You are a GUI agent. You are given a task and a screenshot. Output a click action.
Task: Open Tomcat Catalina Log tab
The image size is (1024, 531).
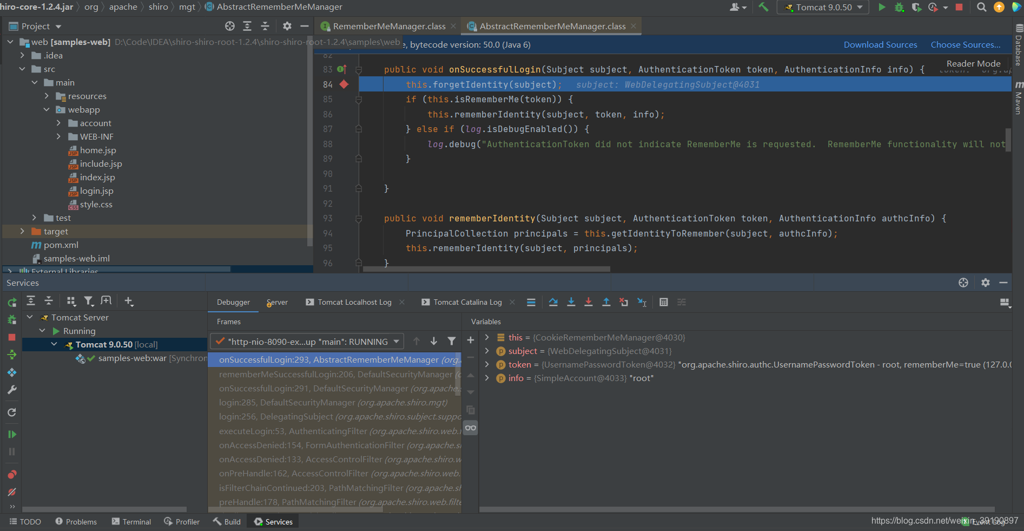(467, 302)
